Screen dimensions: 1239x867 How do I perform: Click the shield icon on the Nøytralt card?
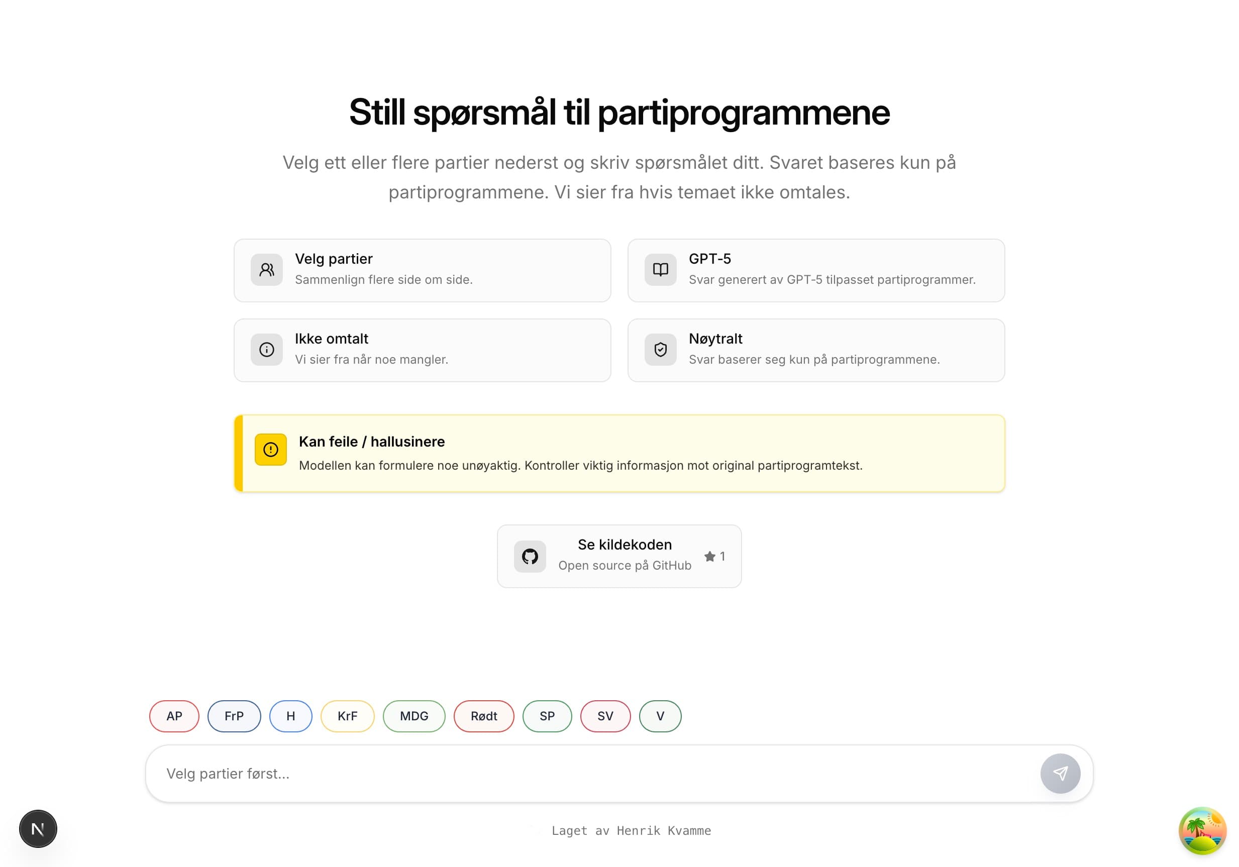click(x=661, y=350)
